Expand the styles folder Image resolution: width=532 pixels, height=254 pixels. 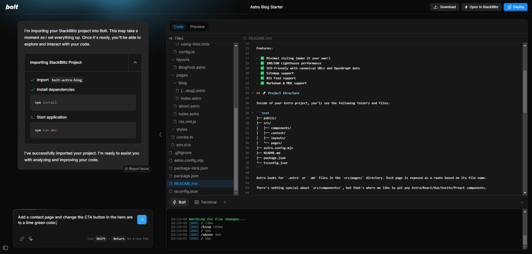coord(181,129)
